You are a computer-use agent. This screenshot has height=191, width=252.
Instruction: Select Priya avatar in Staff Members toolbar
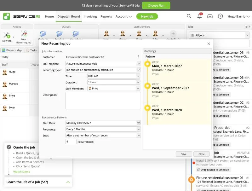click(139, 34)
